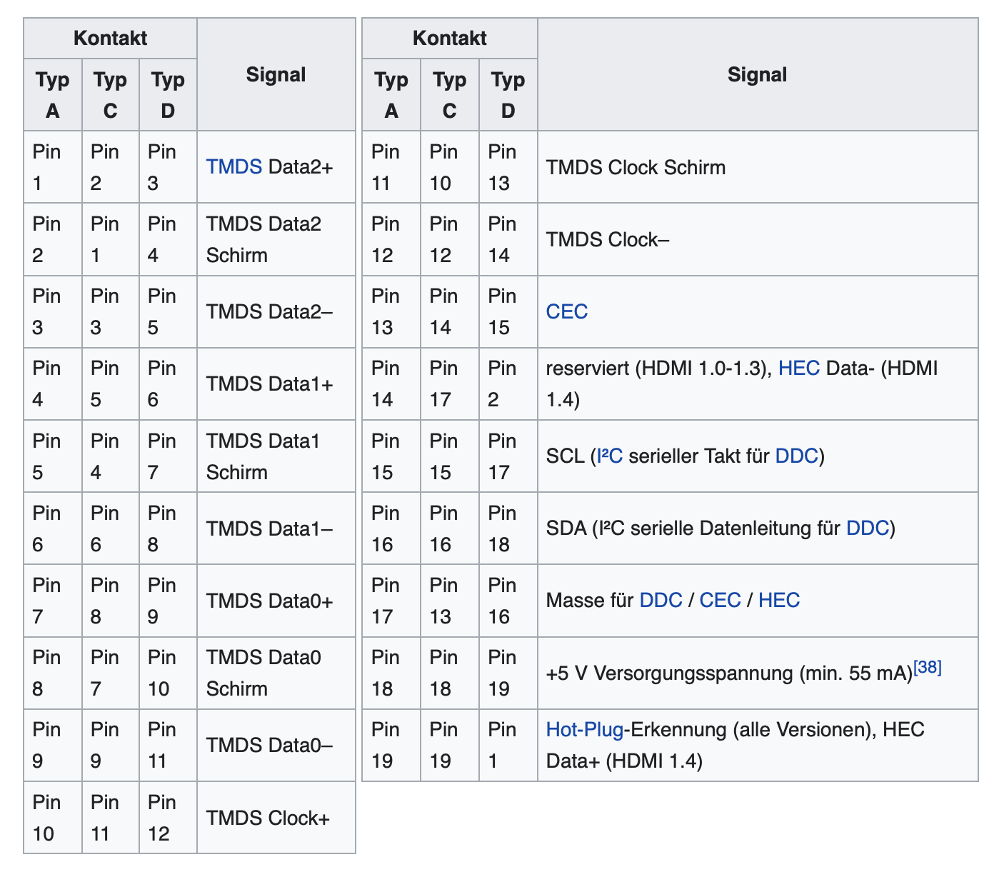Open footnote reference [38]

pyautogui.click(x=928, y=668)
